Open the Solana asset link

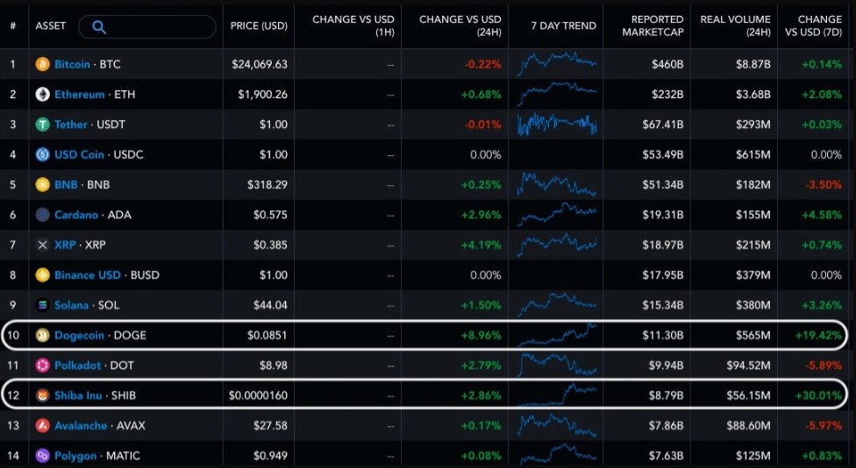(71, 305)
